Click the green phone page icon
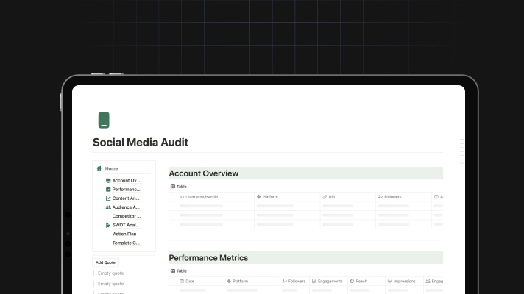 click(x=104, y=121)
